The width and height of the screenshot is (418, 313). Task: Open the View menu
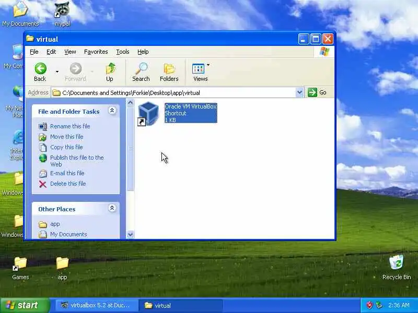pos(70,52)
